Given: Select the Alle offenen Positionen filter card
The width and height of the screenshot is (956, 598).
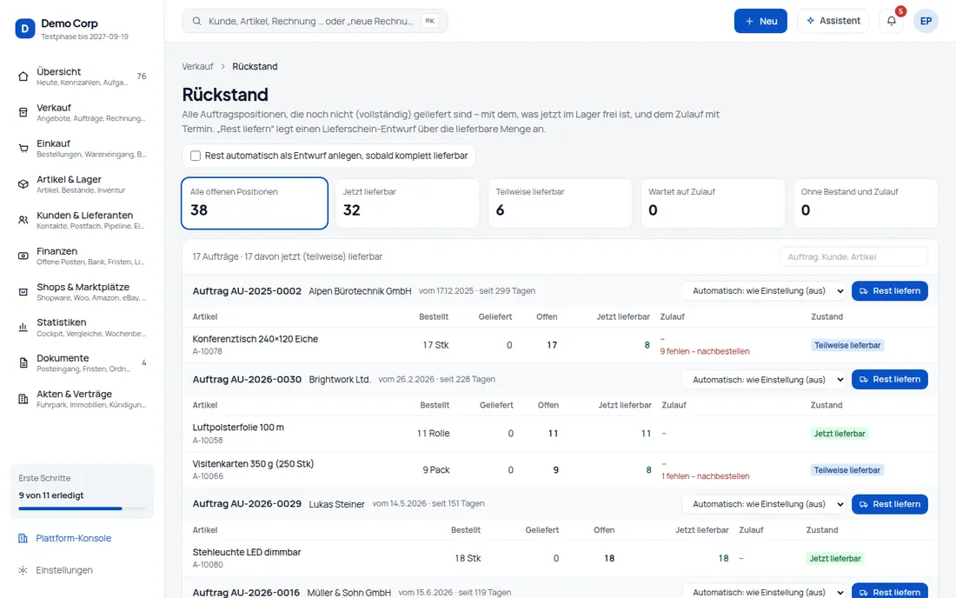Looking at the screenshot, I should (255, 203).
